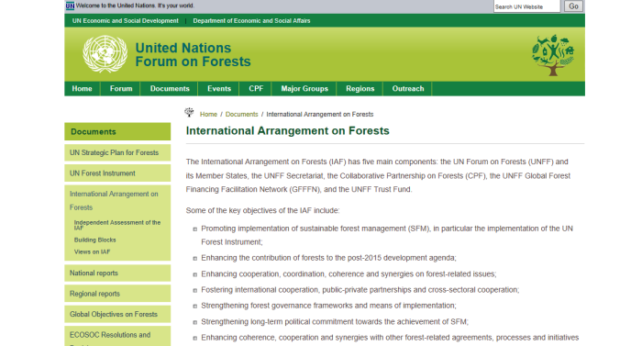Open UN Strategic Plan for Forests
Screen dimensions: 642x346
click(117, 152)
